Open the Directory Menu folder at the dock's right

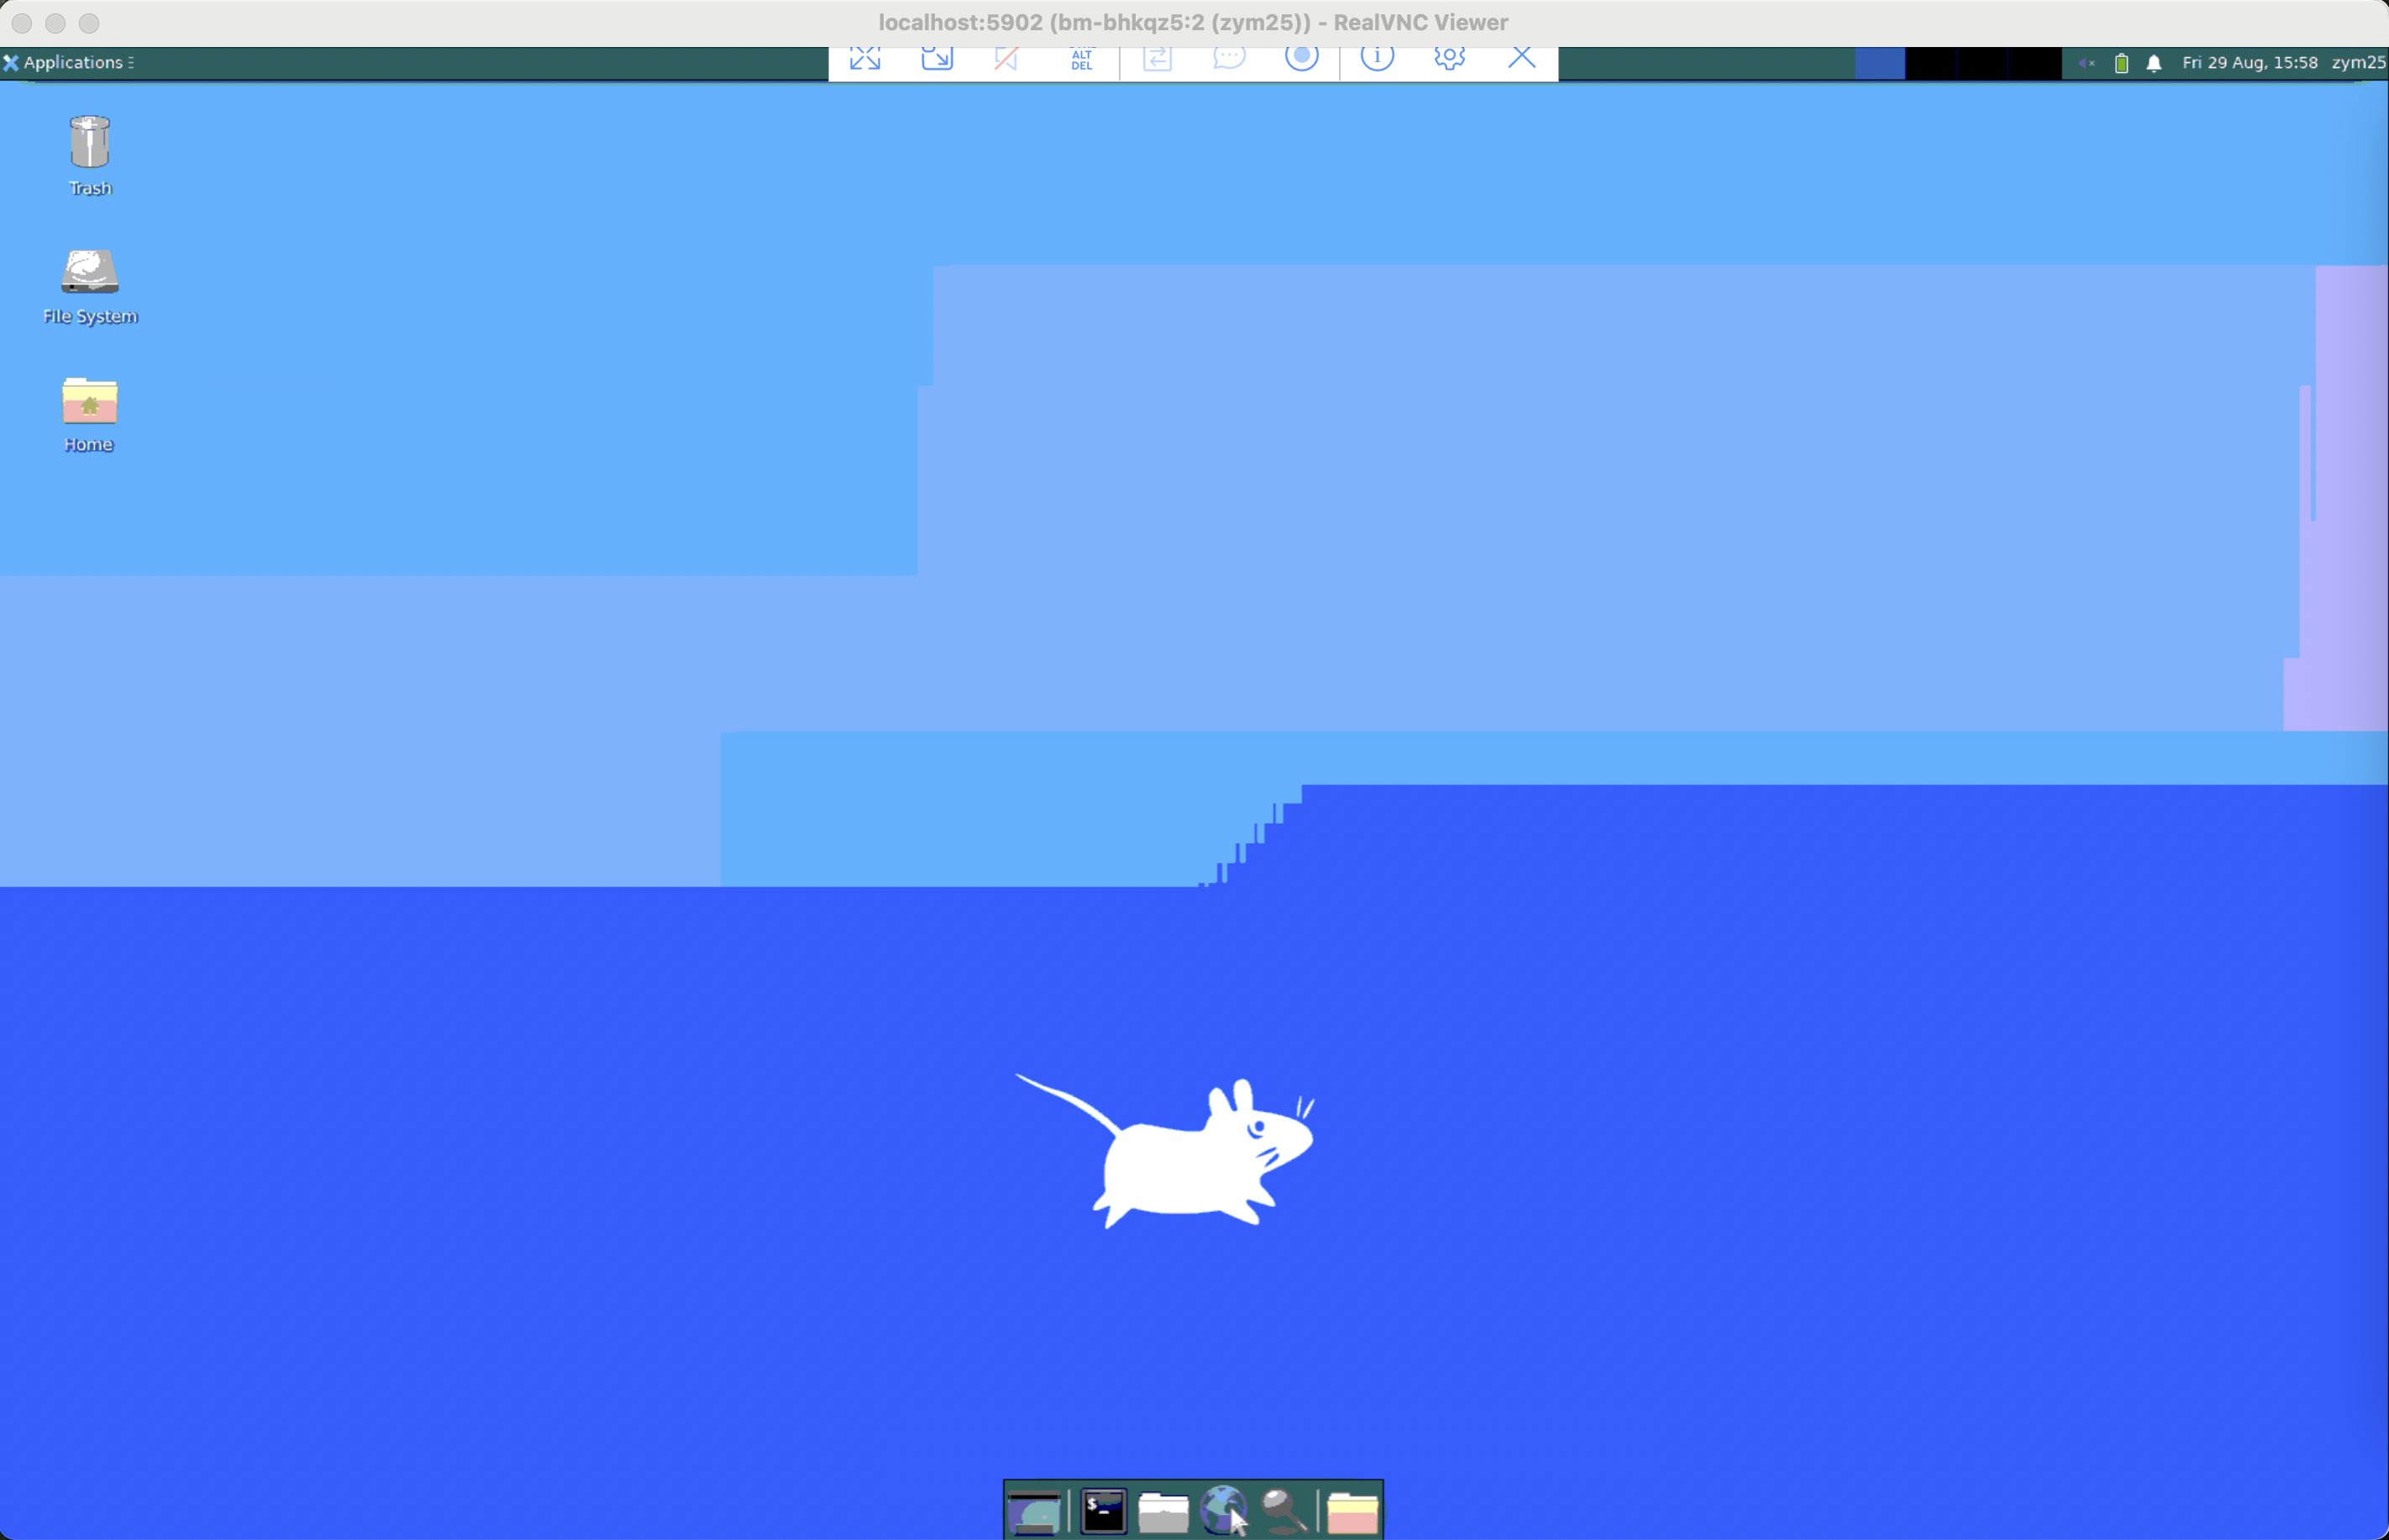(1352, 1510)
